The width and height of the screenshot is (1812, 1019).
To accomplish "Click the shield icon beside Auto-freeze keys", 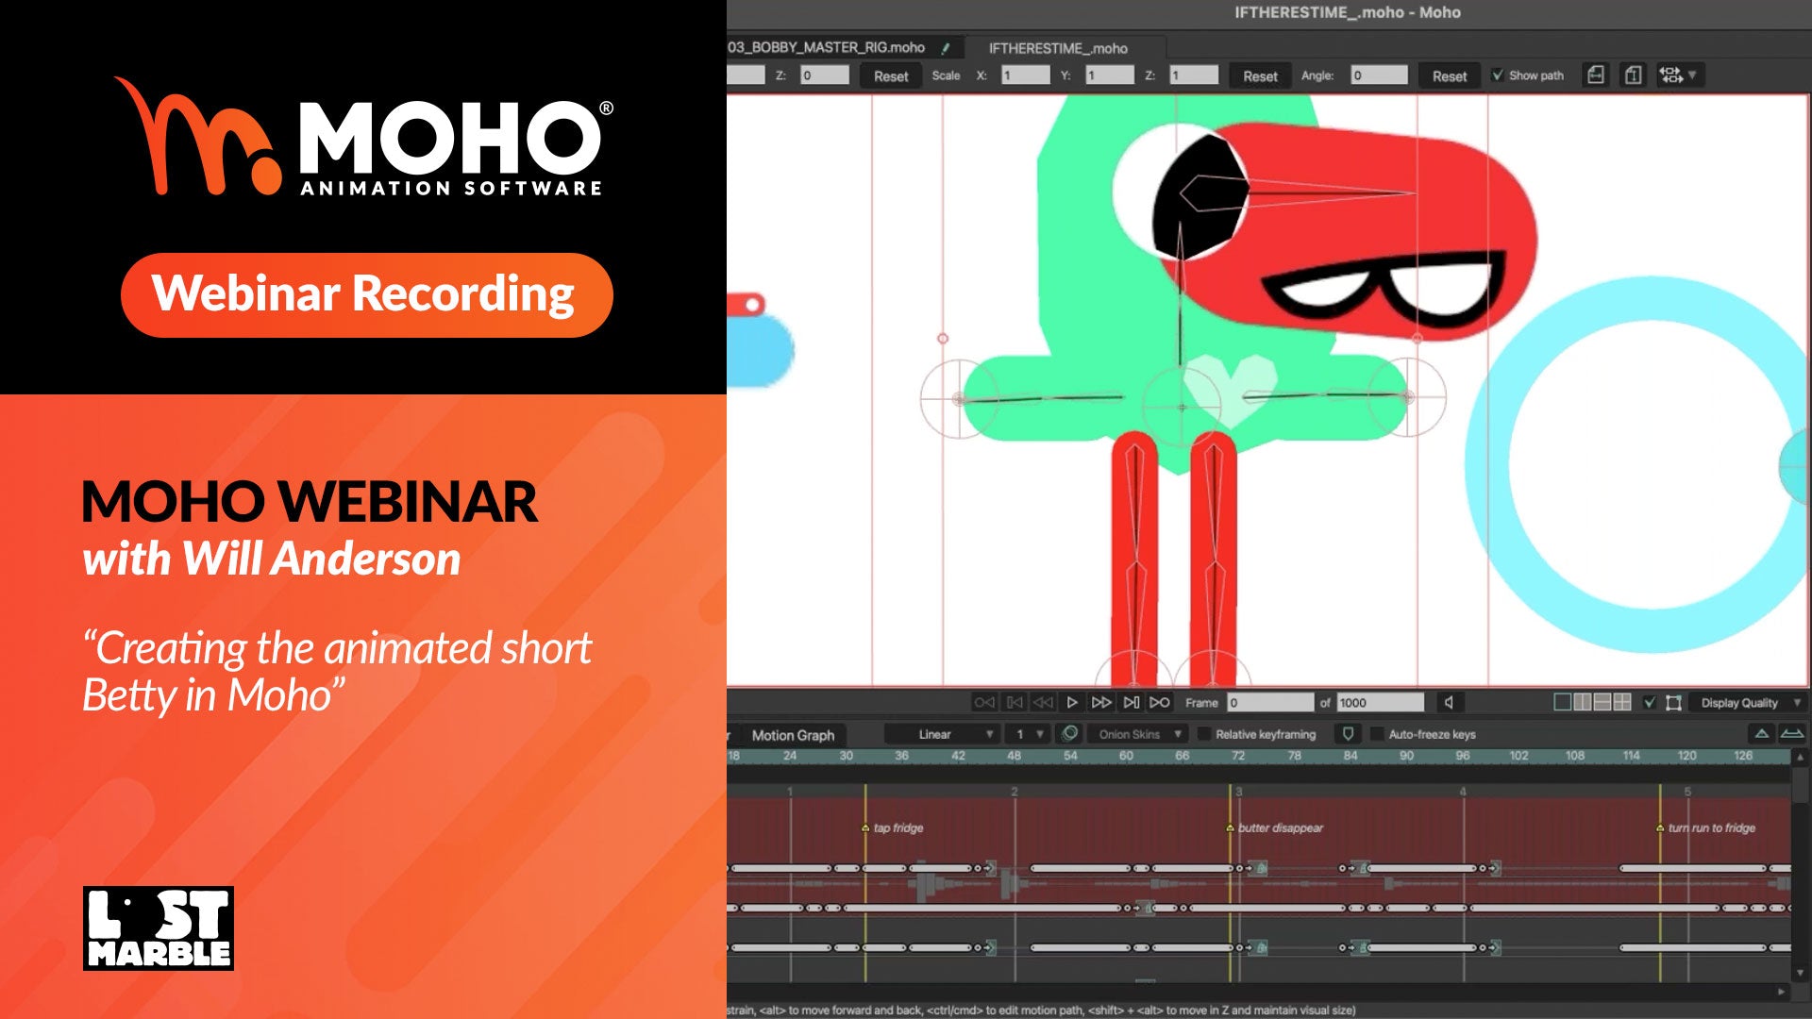I will pos(1348,734).
